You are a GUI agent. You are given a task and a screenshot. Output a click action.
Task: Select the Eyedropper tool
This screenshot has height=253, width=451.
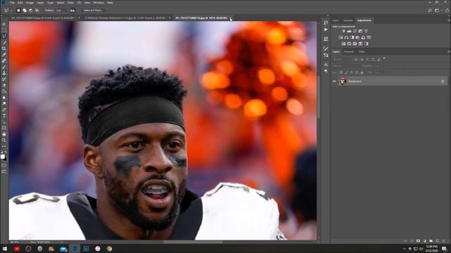point(4,55)
